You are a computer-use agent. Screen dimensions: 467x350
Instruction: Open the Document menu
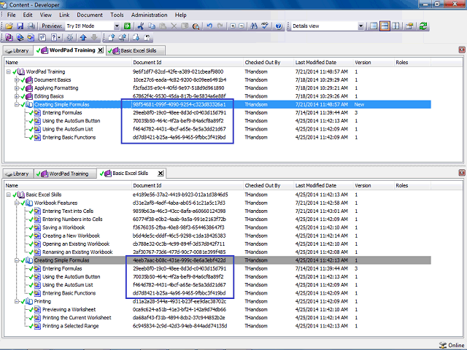(90, 15)
